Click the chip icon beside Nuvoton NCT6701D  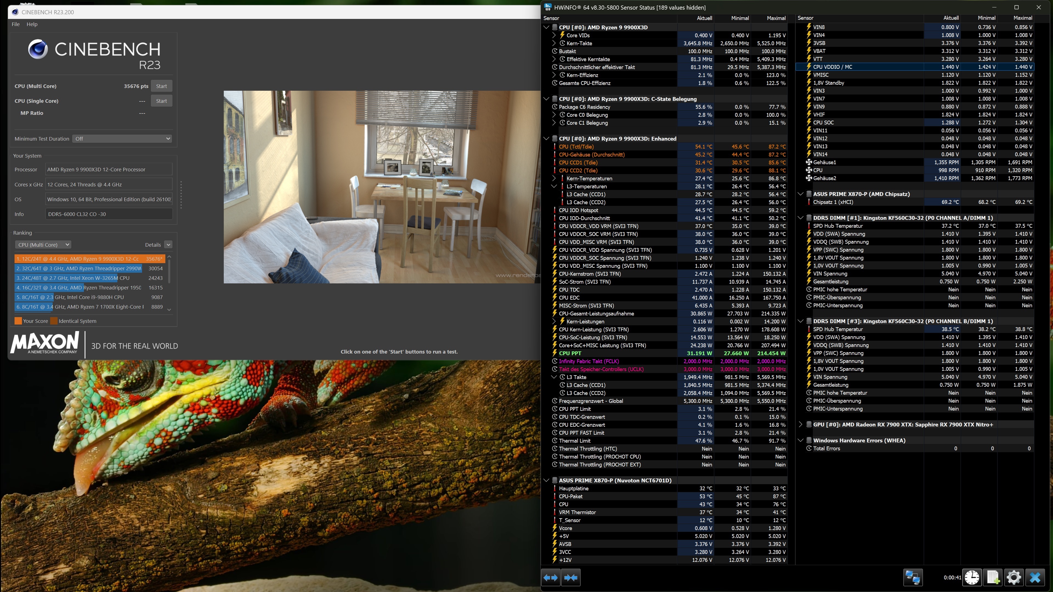(555, 480)
